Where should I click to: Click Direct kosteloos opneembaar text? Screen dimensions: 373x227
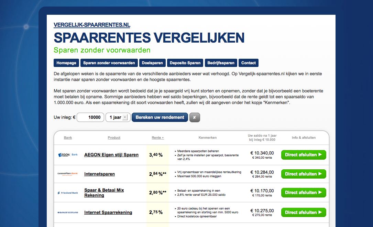[197, 216]
